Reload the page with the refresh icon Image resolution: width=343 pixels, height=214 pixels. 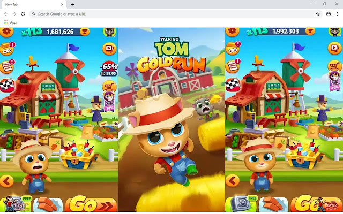tap(23, 14)
